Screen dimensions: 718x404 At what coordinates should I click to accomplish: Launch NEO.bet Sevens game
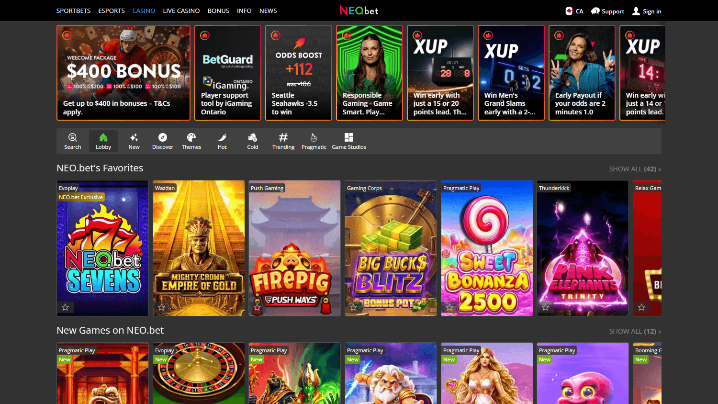click(x=102, y=248)
